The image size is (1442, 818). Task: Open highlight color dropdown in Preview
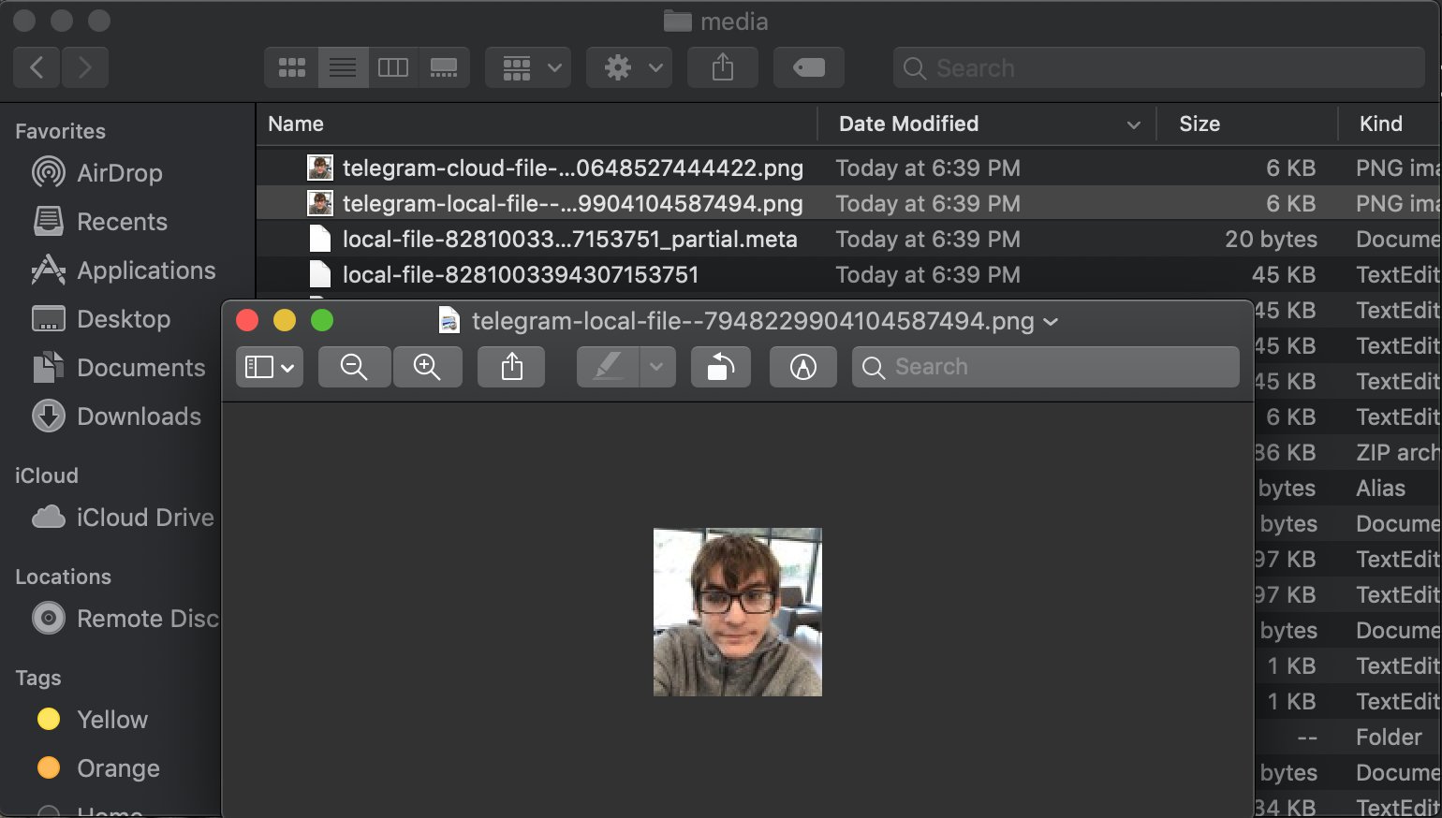(657, 367)
